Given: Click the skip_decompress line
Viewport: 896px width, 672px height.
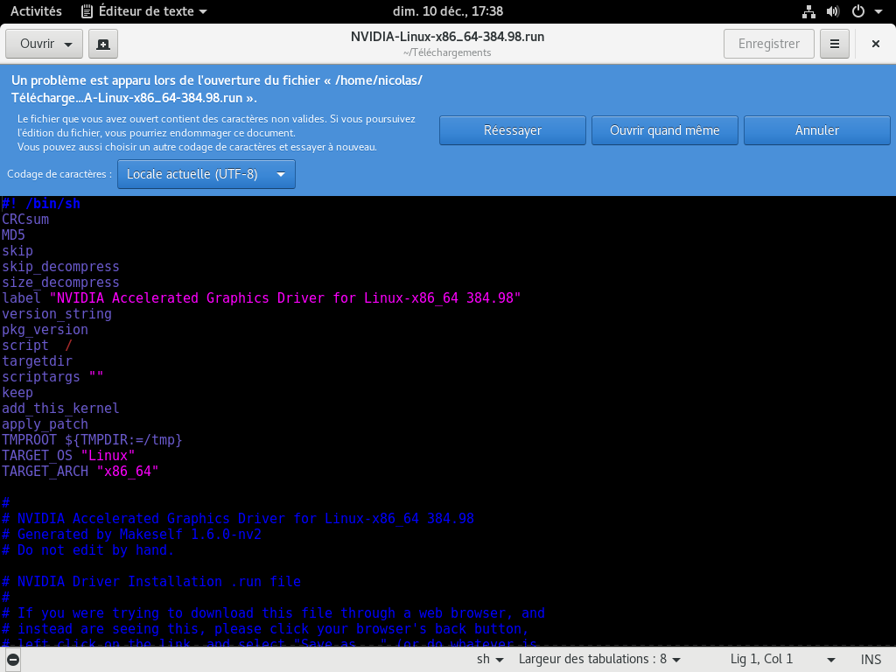Looking at the screenshot, I should coord(60,267).
